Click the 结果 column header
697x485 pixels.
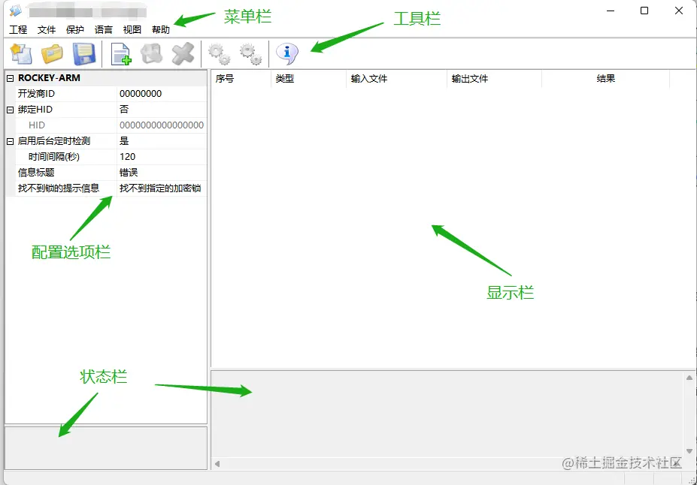tap(605, 79)
